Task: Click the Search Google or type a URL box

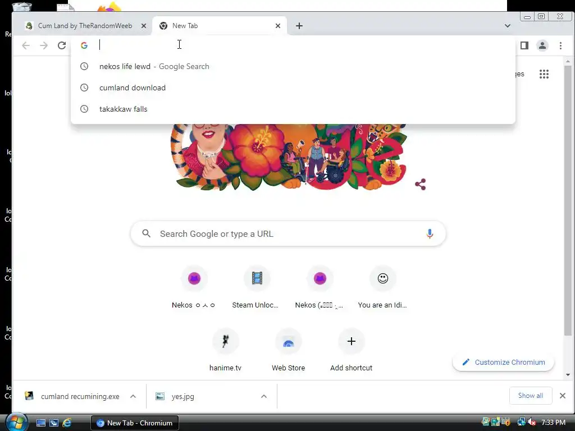Action: pos(288,233)
